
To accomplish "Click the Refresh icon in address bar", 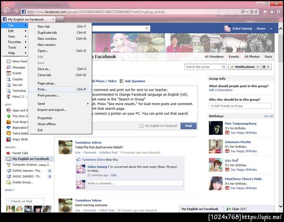I will [256, 12].
